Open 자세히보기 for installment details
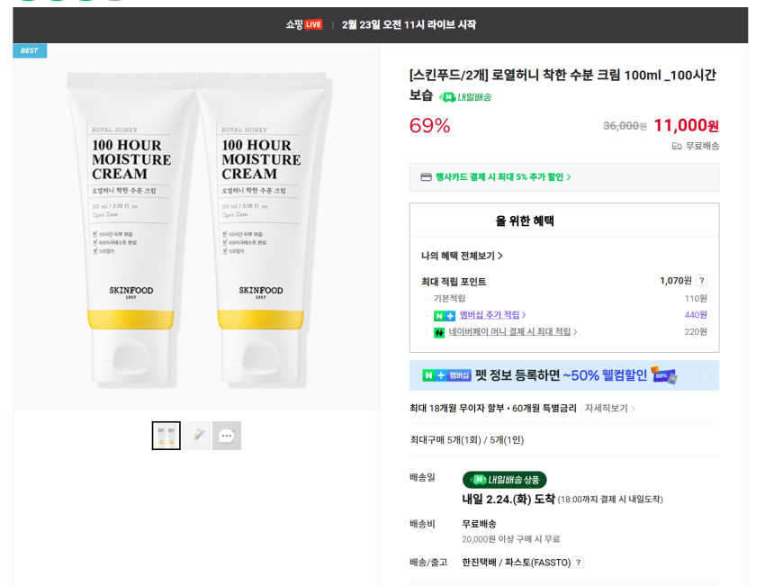Screen dimensions: 765x586 (609, 409)
